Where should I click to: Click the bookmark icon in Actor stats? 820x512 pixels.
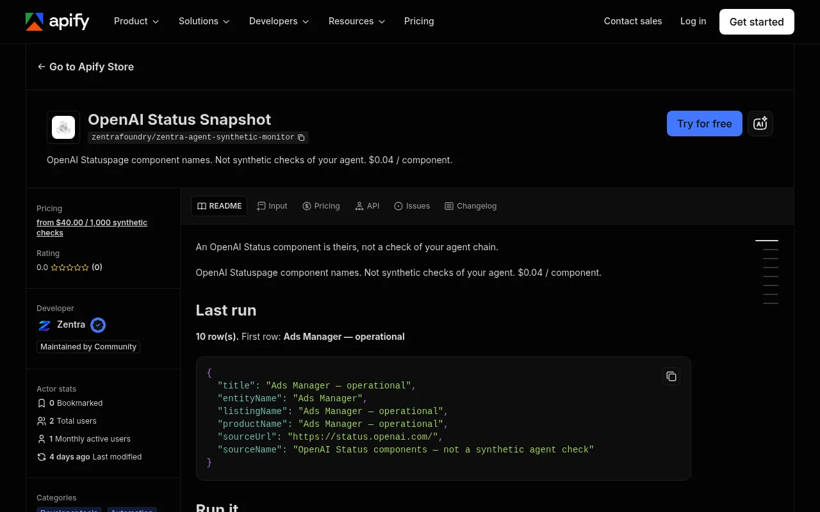[42, 403]
